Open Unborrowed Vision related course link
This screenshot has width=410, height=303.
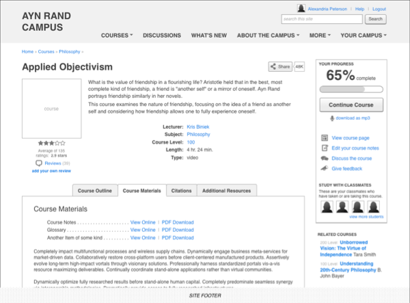[x=344, y=248]
